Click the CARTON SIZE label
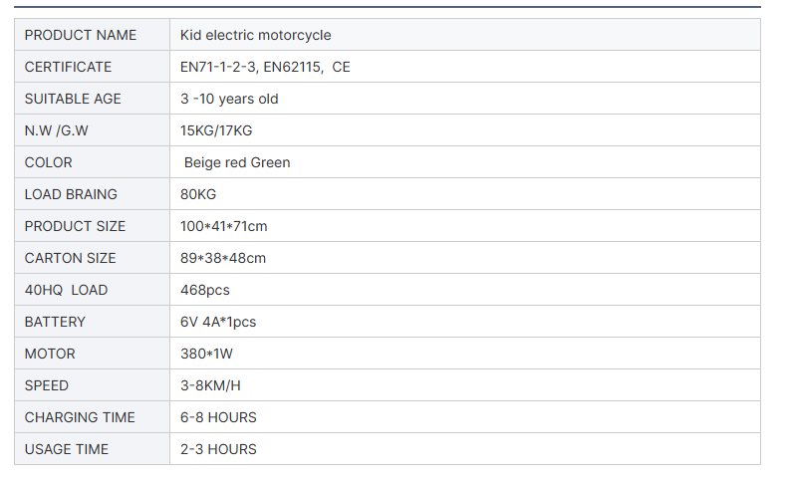 pos(70,258)
